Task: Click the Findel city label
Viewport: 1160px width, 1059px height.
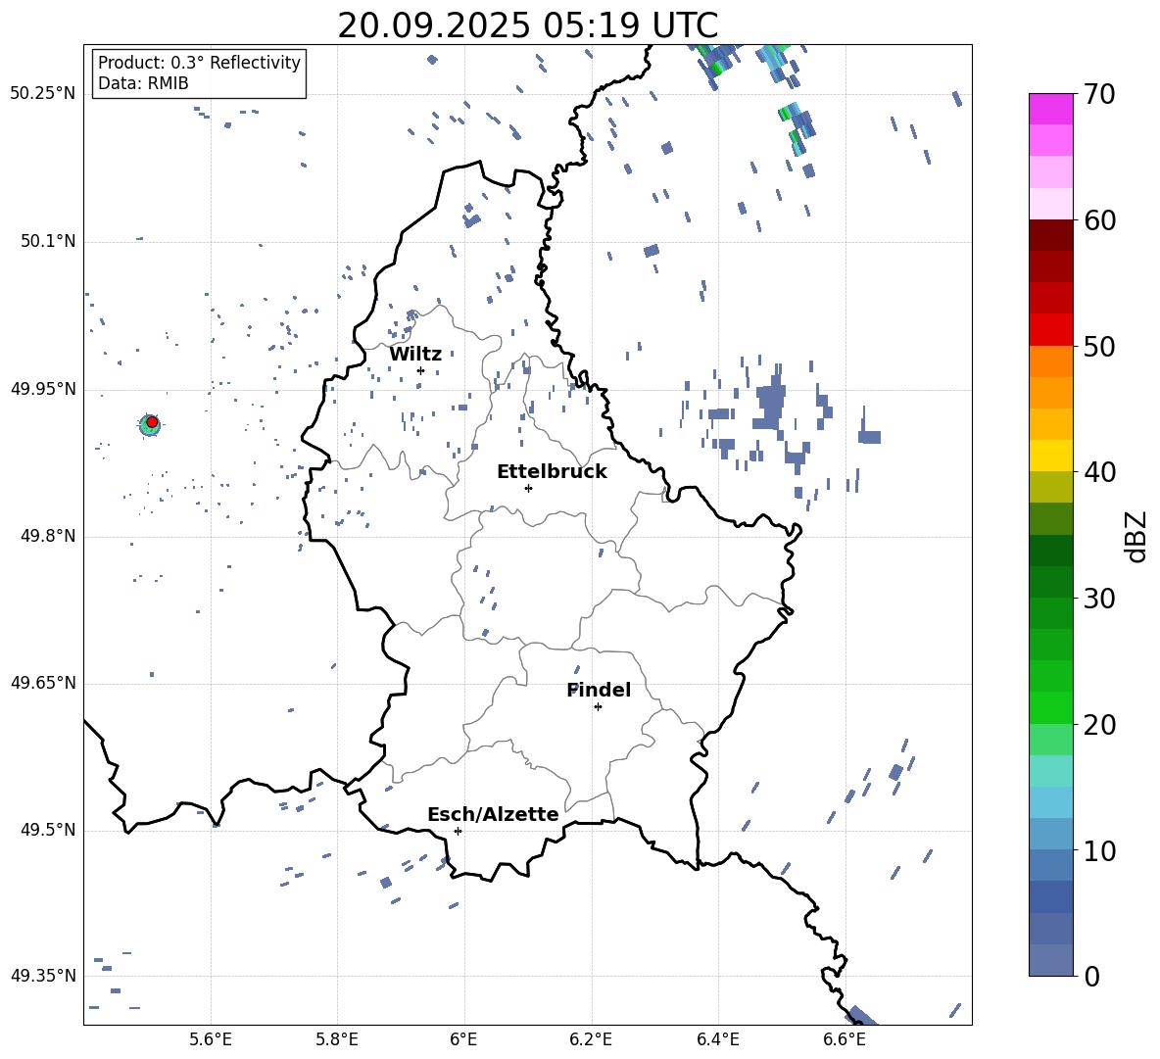Action: [x=599, y=690]
